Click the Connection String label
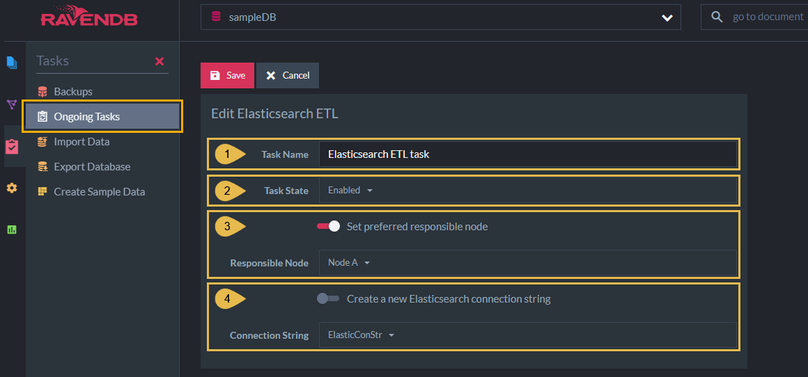808x377 pixels. click(x=270, y=335)
